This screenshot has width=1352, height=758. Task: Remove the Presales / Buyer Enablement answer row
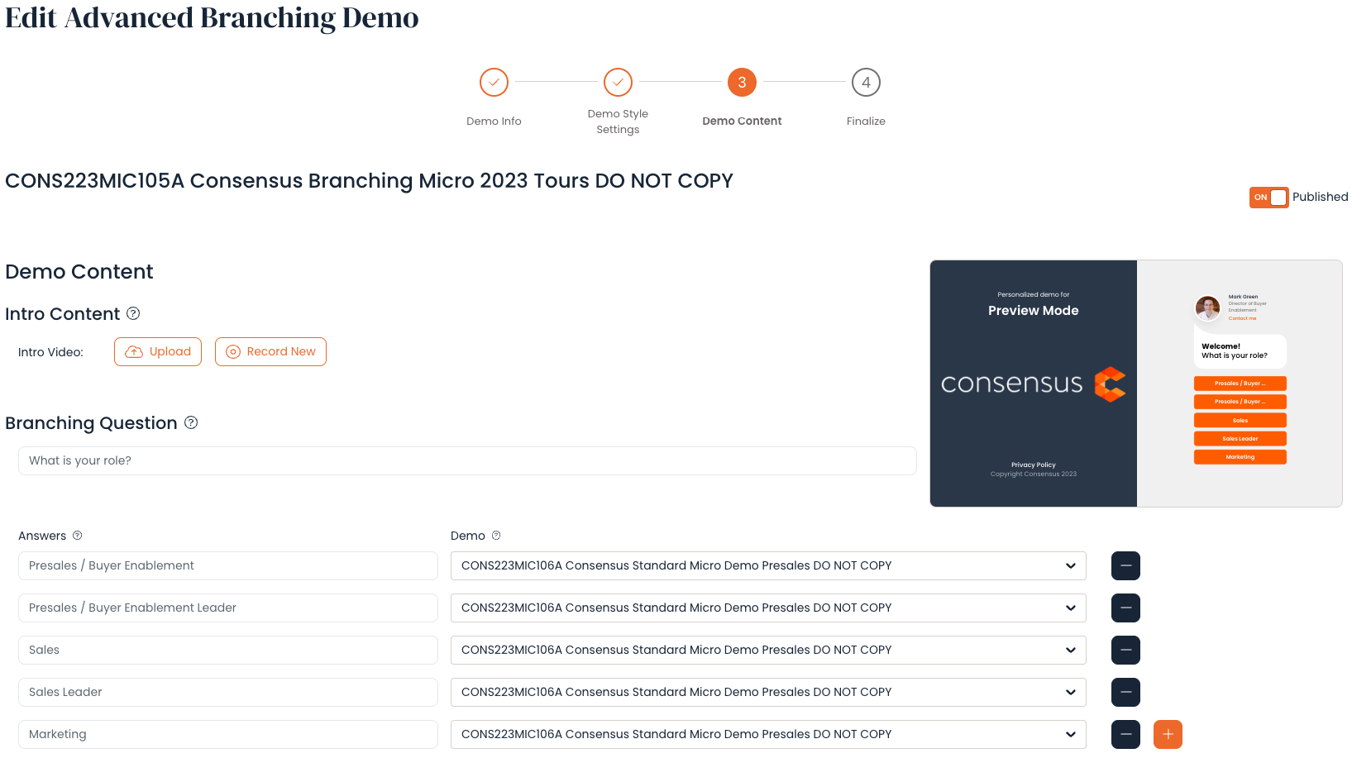point(1125,565)
